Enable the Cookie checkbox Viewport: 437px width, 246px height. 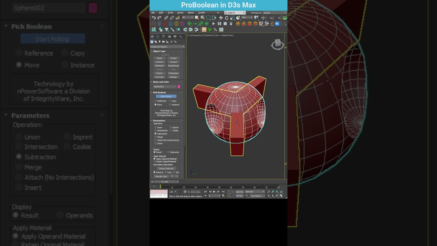click(x=174, y=131)
